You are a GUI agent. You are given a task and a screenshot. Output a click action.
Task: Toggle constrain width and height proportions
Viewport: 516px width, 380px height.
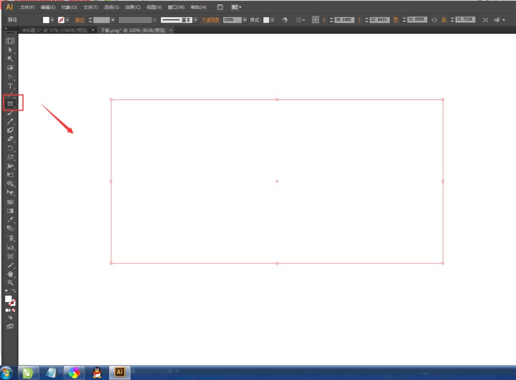coord(434,20)
